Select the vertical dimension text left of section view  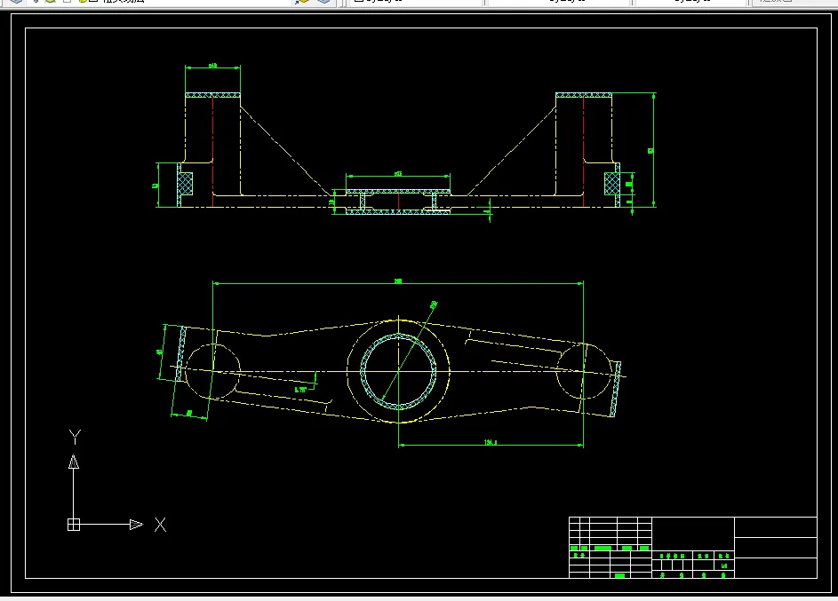point(155,186)
